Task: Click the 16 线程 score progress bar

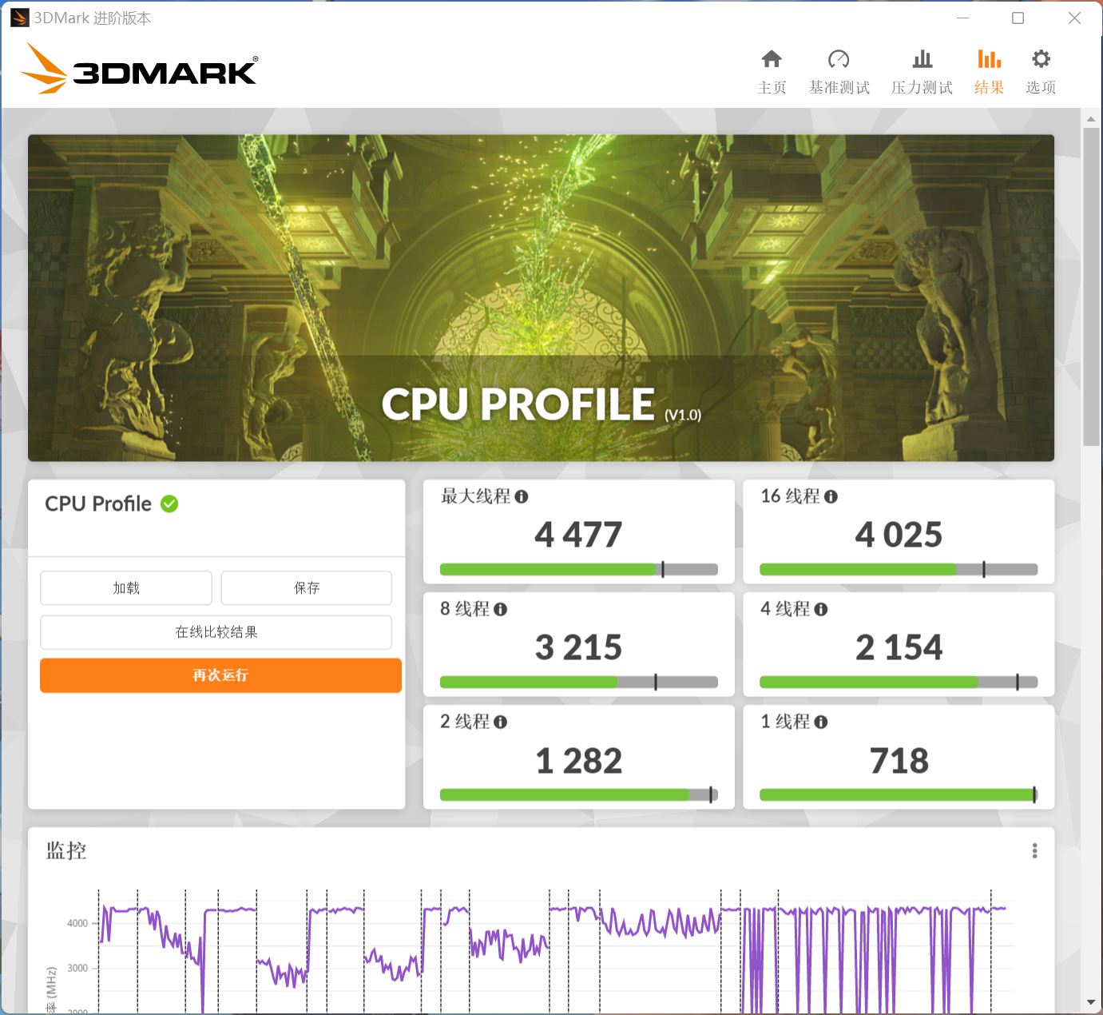Action: point(899,569)
